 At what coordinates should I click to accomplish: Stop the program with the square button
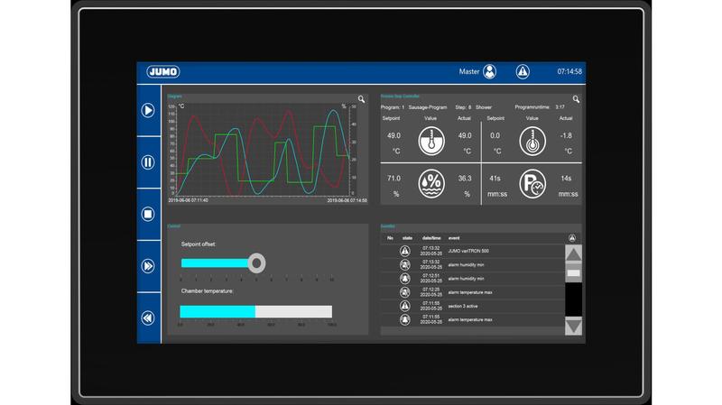click(x=148, y=214)
